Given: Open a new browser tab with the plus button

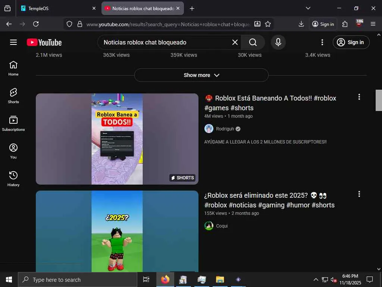Looking at the screenshot, I should [192, 9].
